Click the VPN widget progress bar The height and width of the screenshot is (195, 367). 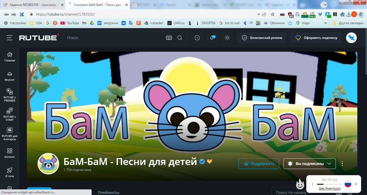[329, 184]
